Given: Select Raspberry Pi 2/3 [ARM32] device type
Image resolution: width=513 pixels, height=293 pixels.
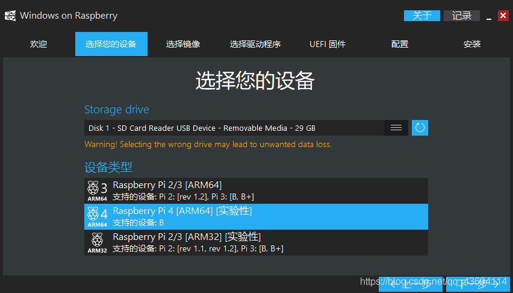Looking at the screenshot, I should (x=256, y=242).
